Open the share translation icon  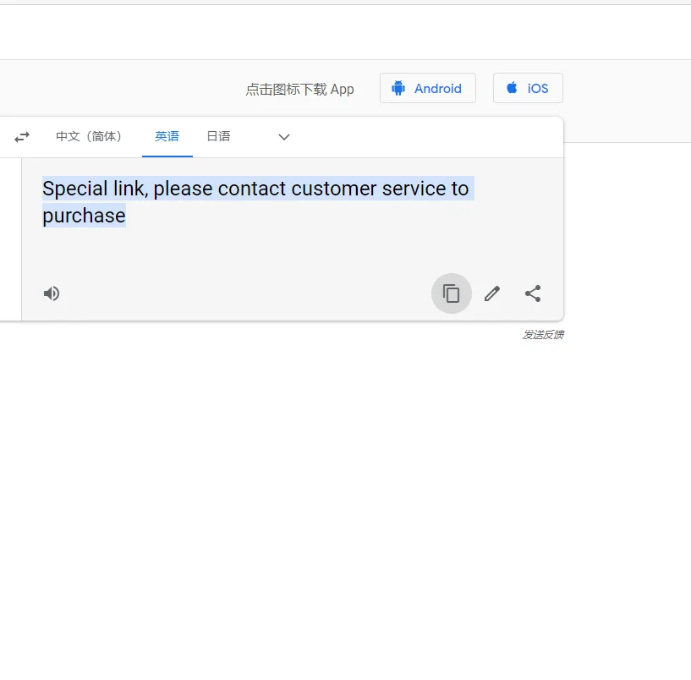533,293
